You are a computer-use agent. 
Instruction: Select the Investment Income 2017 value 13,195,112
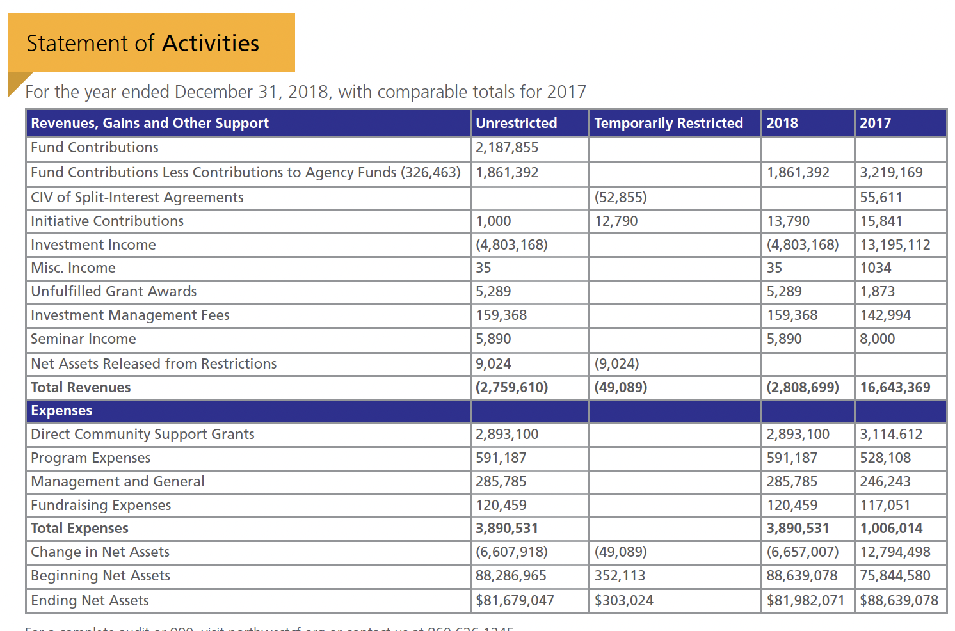point(895,244)
